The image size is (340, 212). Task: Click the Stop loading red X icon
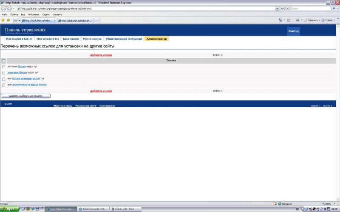(x=288, y=8)
